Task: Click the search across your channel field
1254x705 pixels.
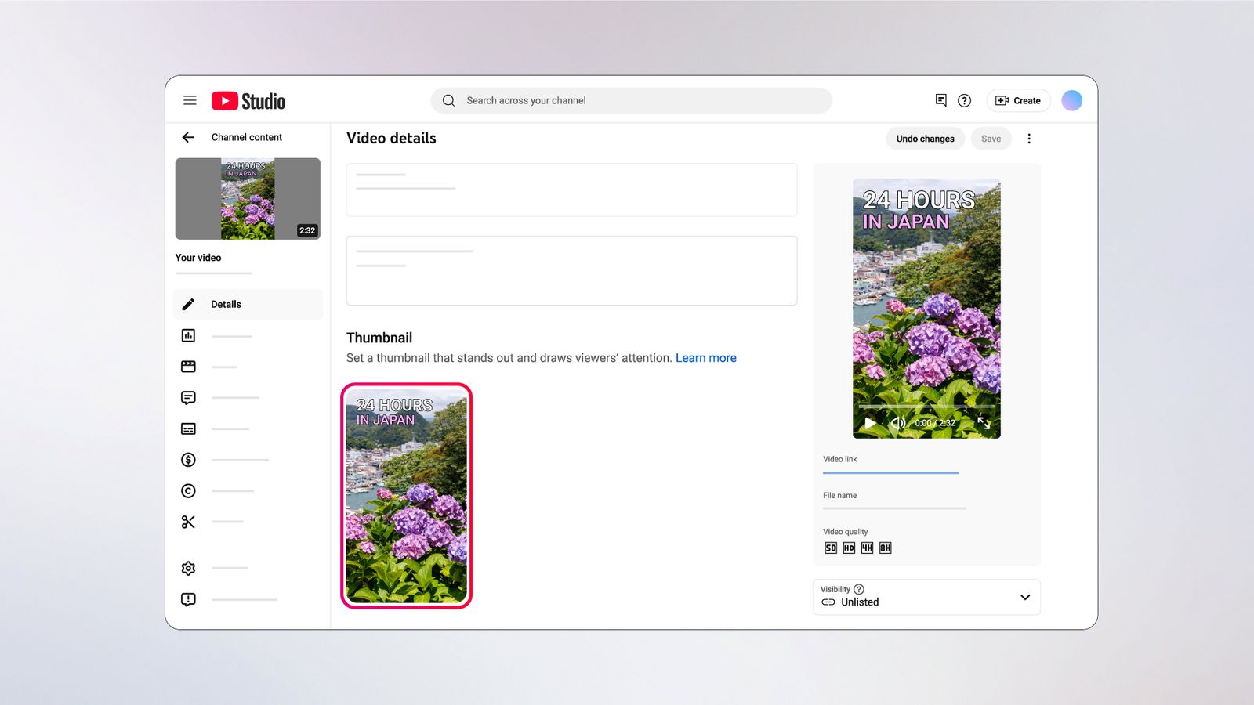Action: click(x=631, y=100)
